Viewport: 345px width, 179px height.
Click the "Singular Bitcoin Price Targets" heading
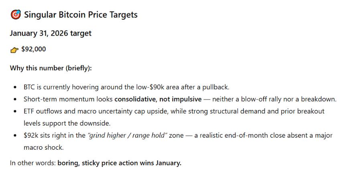click(81, 15)
